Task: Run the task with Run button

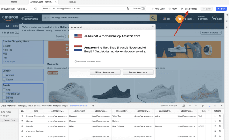Action: [221, 9]
